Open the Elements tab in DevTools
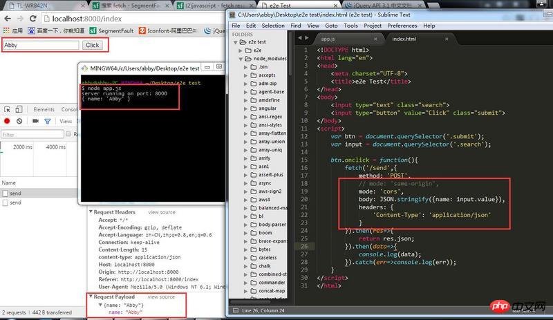Image resolution: width=553 pixels, height=320 pixels. coord(44,109)
